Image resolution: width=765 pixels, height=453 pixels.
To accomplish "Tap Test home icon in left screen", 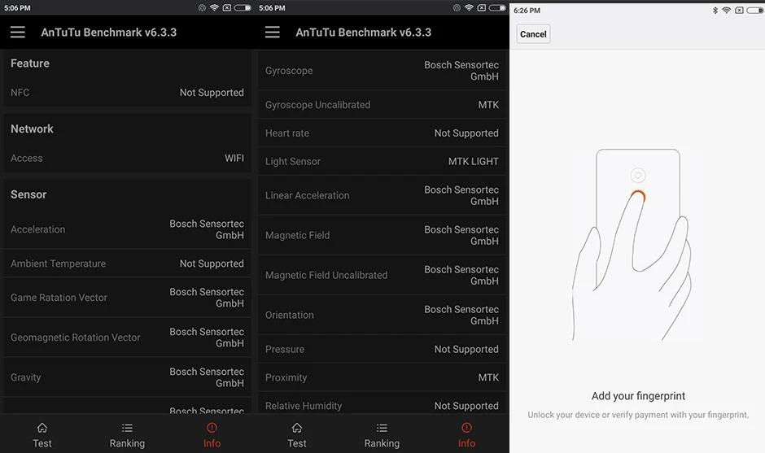I will click(42, 428).
